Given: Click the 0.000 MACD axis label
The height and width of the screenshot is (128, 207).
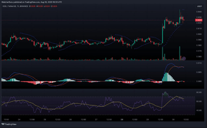Looking at the screenshot, I should coord(199,81).
